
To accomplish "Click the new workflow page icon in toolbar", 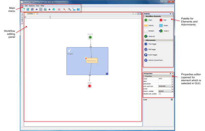I will point(24,9).
